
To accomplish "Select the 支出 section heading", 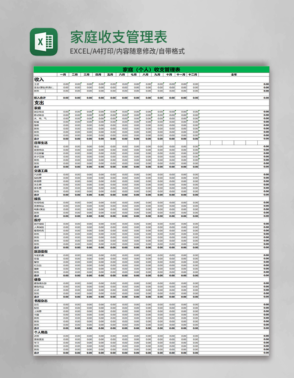I will click(x=39, y=103).
